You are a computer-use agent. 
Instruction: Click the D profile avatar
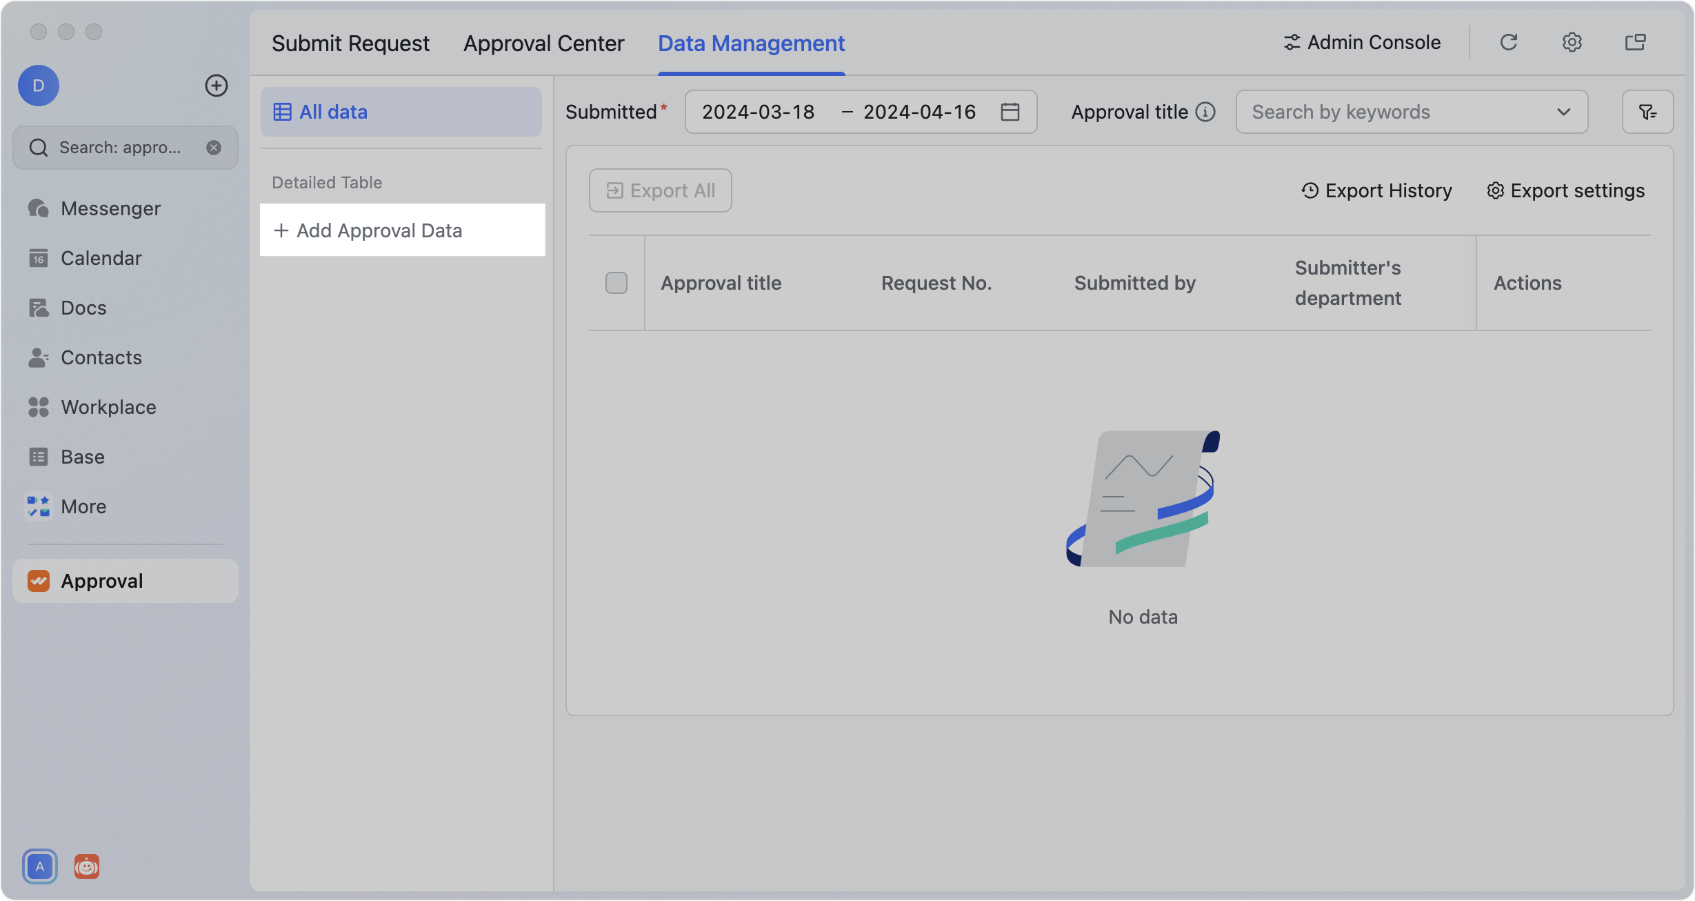click(39, 86)
